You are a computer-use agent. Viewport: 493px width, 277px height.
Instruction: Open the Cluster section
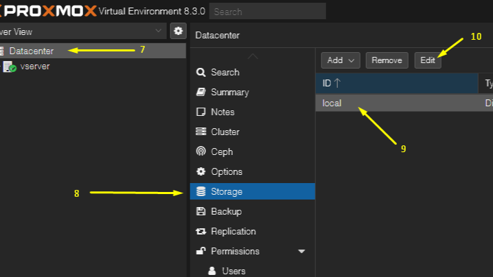253,132
